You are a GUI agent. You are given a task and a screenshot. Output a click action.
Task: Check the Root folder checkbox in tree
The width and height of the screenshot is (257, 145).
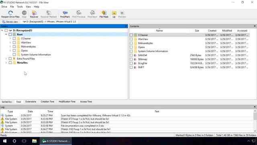coord(10,34)
